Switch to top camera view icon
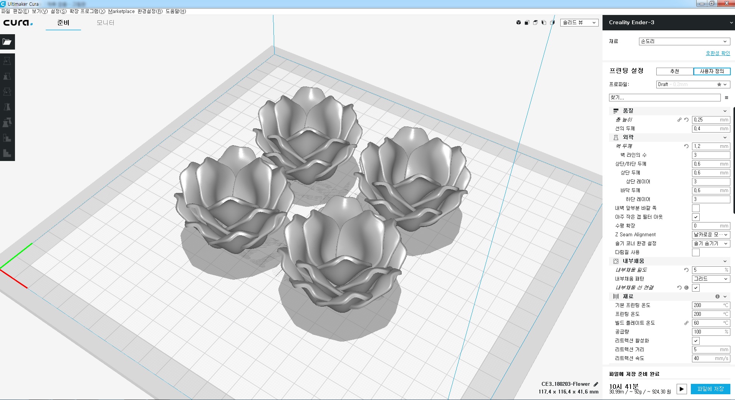This screenshot has width=735, height=400. click(535, 23)
